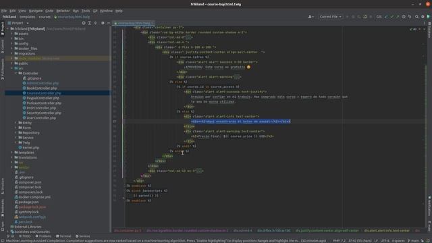The height and width of the screenshot is (243, 432).
Task: Expand the migrations folder
Action: click(x=11, y=53)
